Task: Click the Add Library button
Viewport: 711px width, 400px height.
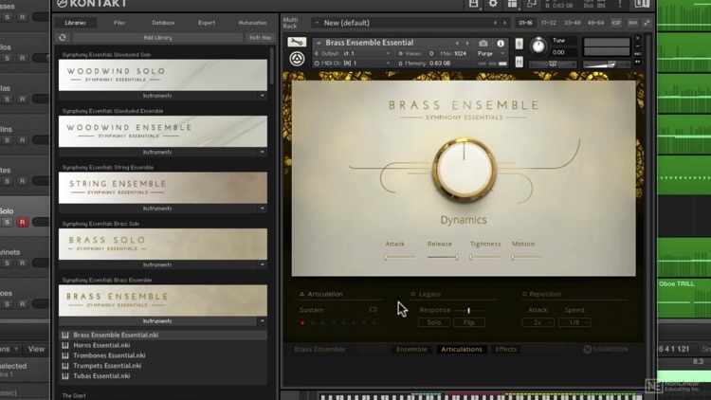Action: click(157, 38)
